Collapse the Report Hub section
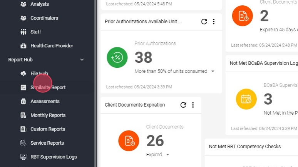The height and width of the screenshot is (167, 298). [x=82, y=60]
